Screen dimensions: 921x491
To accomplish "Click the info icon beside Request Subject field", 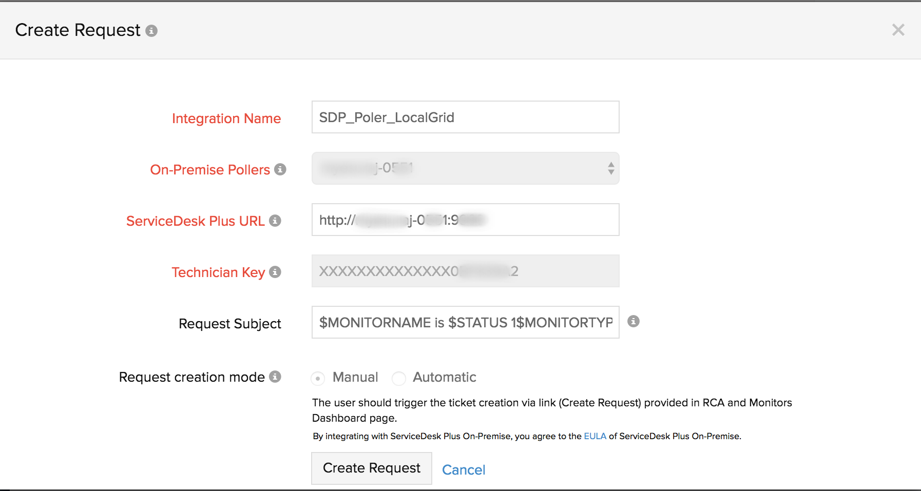I will [x=634, y=322].
